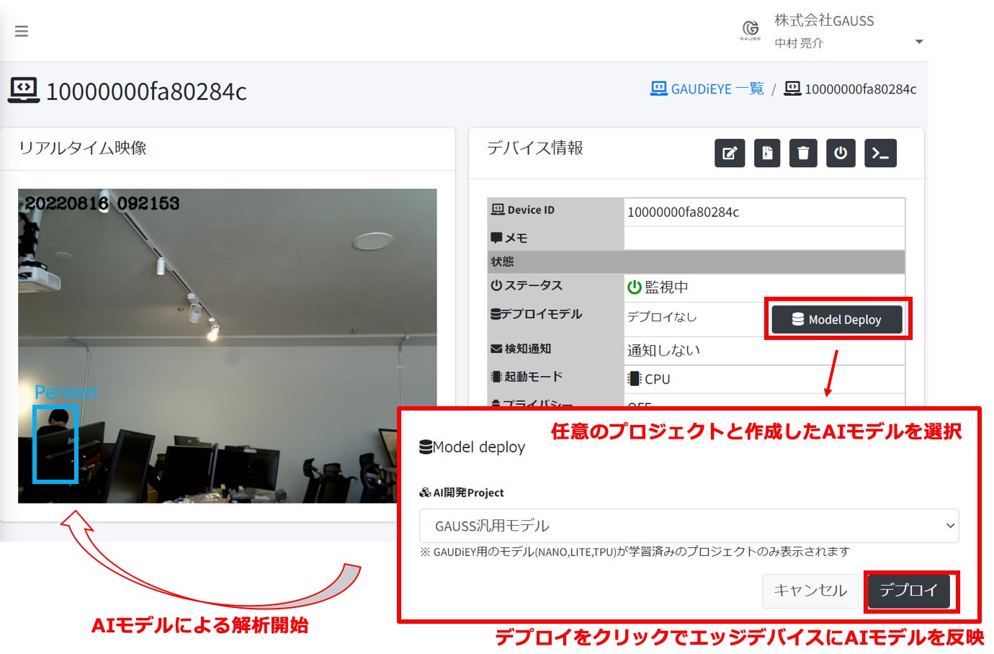The width and height of the screenshot is (994, 654).
Task: Click the リアルタイム映像 panel heading
Action: point(83,148)
